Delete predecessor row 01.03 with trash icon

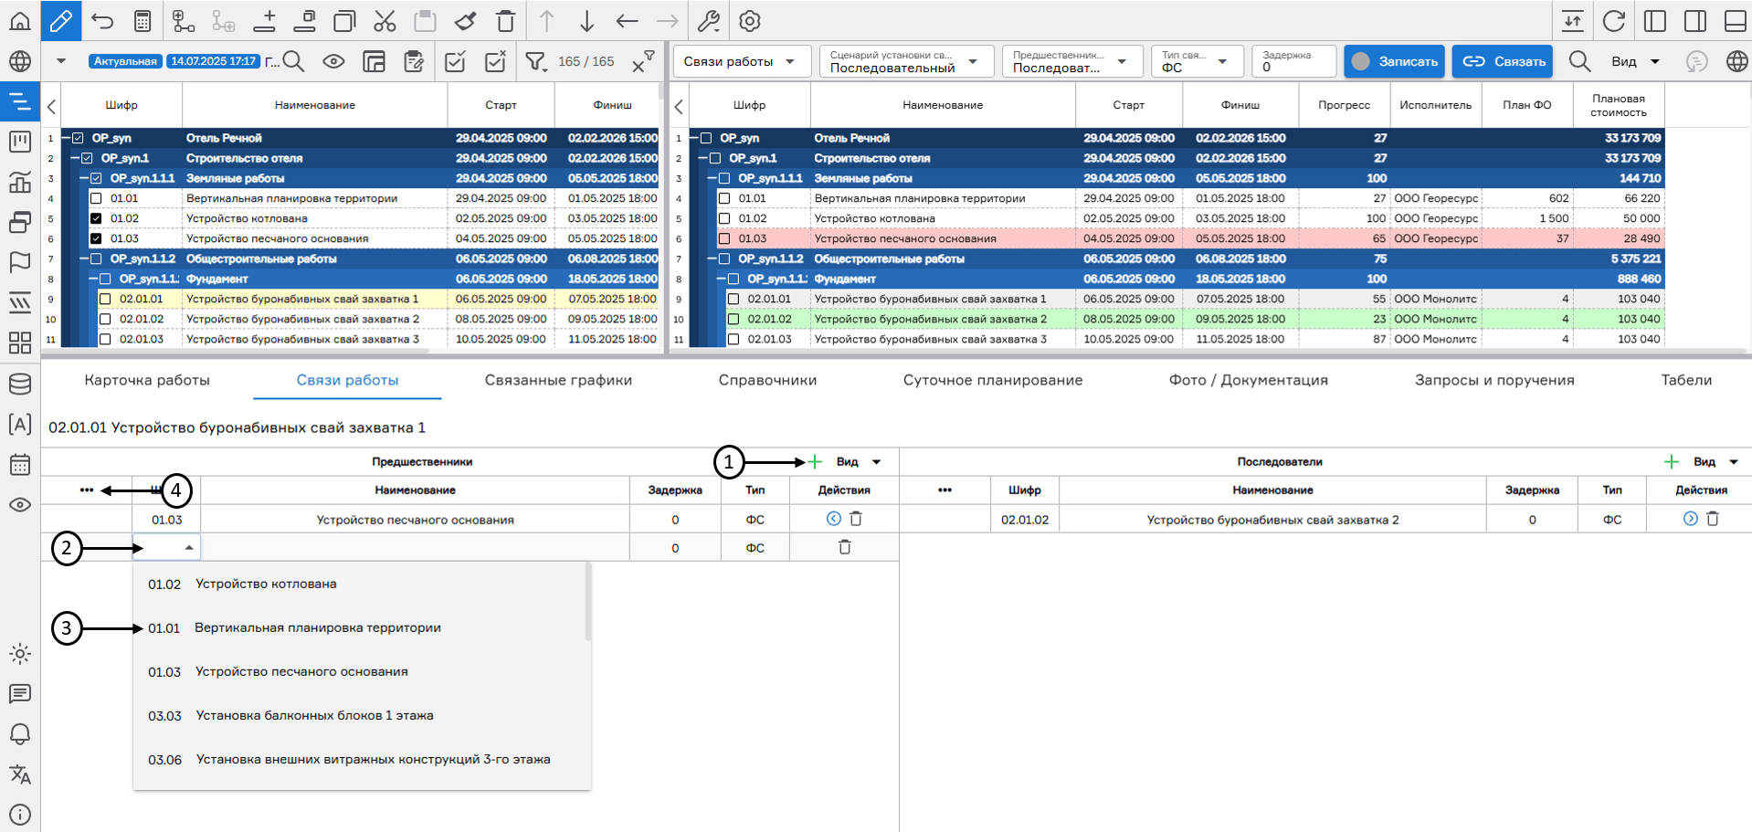[856, 519]
